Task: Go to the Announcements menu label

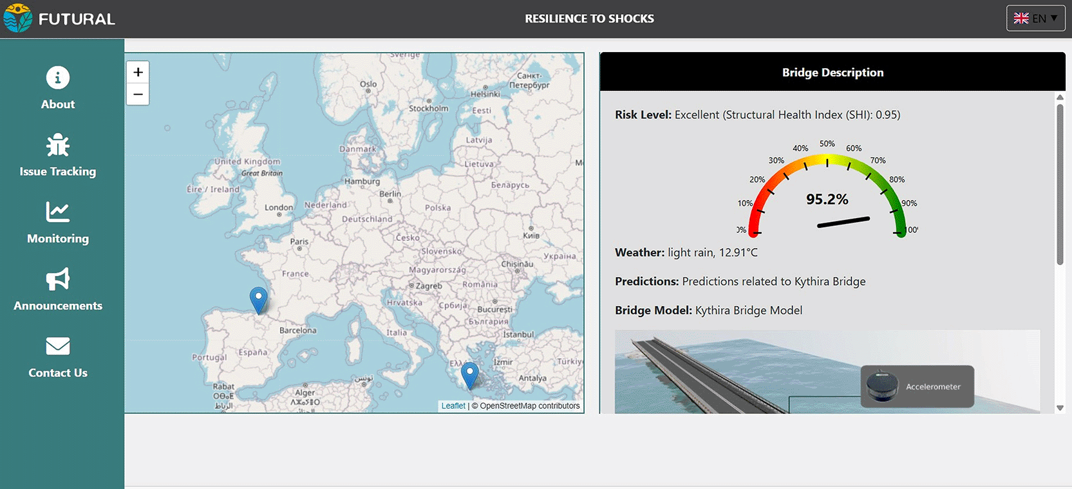Action: [x=58, y=306]
